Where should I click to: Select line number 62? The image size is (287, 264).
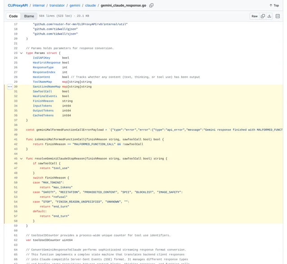click(16, 240)
